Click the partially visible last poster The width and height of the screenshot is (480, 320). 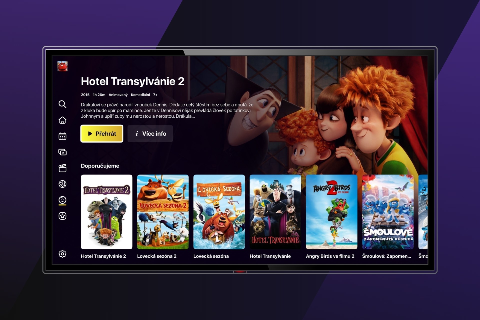click(423, 212)
